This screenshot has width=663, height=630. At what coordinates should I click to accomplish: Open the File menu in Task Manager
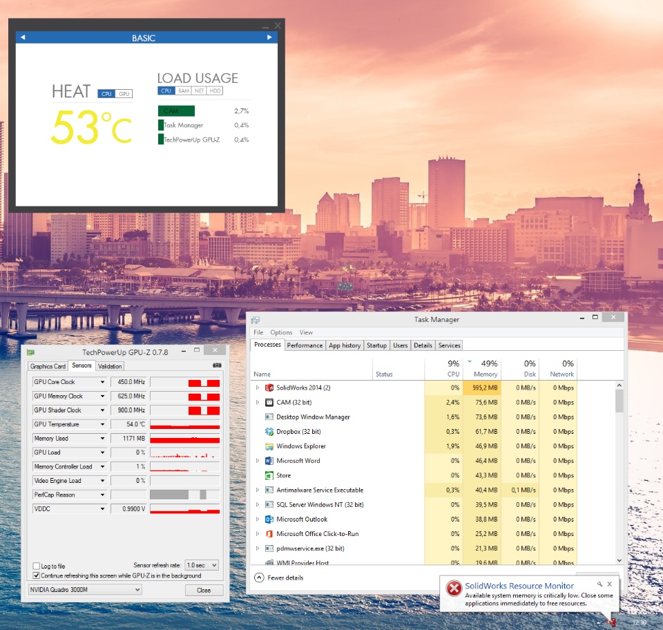(258, 332)
